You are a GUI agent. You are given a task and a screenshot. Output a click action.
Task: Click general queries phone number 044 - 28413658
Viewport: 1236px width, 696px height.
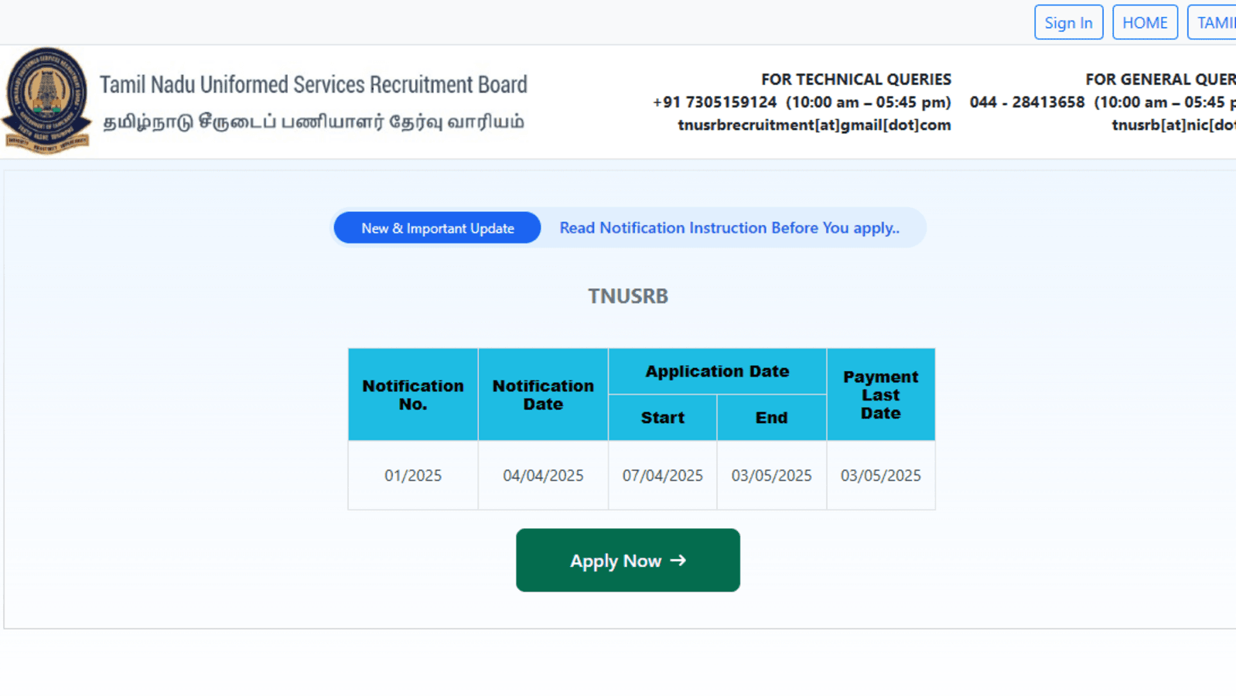click(1027, 102)
